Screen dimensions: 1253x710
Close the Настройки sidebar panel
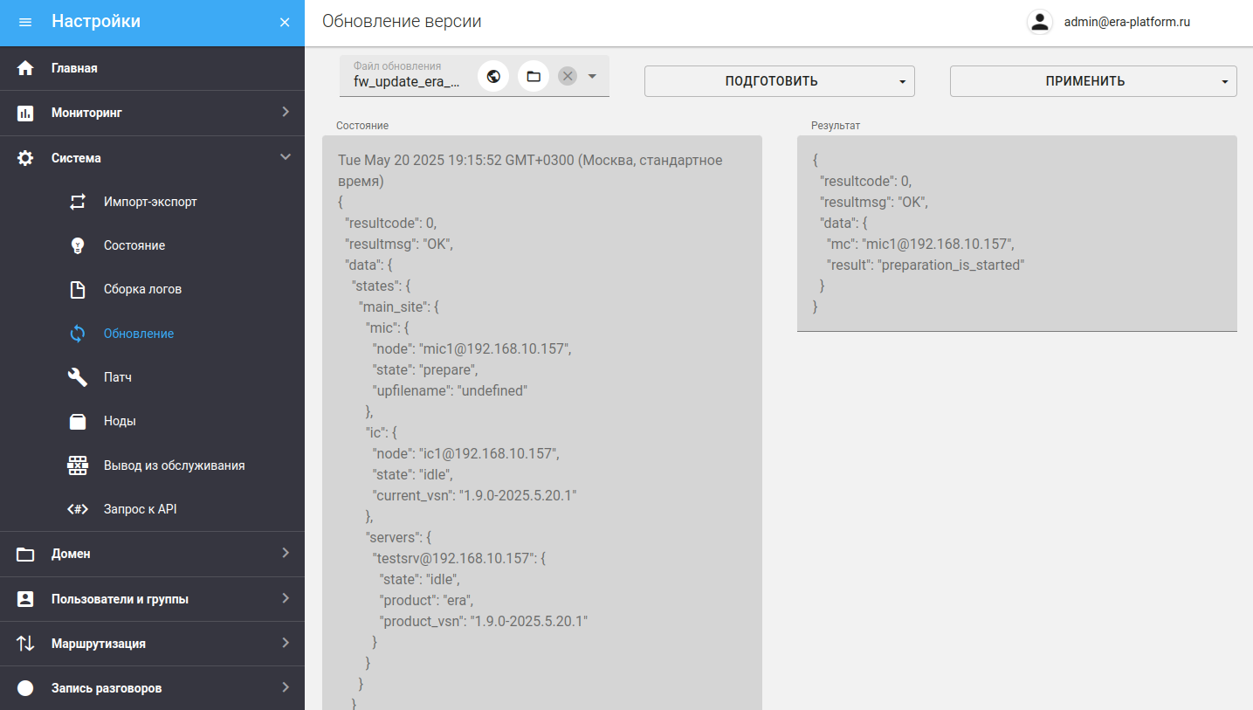285,22
